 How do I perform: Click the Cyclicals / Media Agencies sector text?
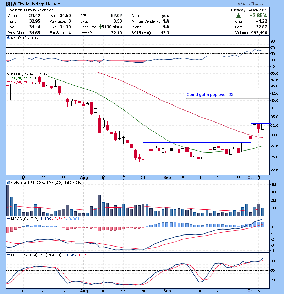[x=31, y=10]
